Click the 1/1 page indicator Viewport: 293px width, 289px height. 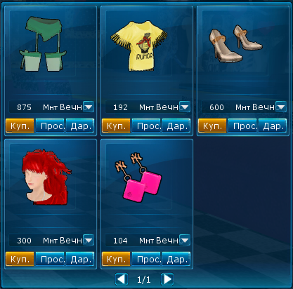point(144,280)
